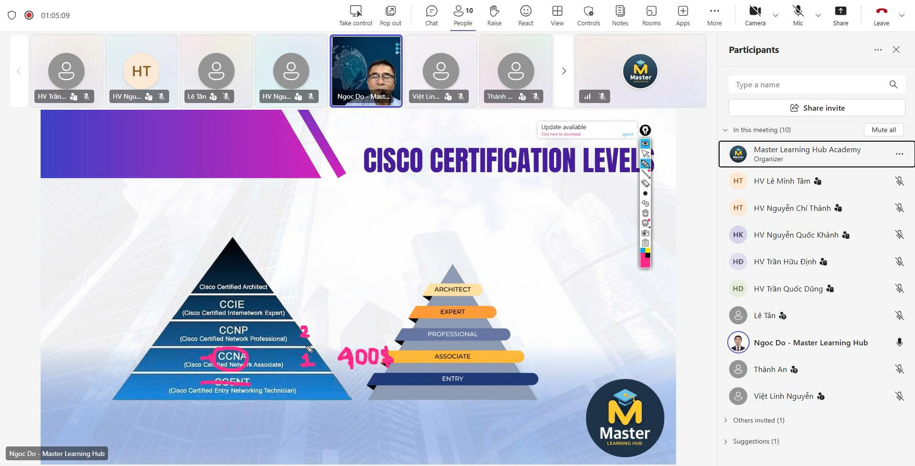Pick the pink color swatch in annotation toolbar

point(645,262)
